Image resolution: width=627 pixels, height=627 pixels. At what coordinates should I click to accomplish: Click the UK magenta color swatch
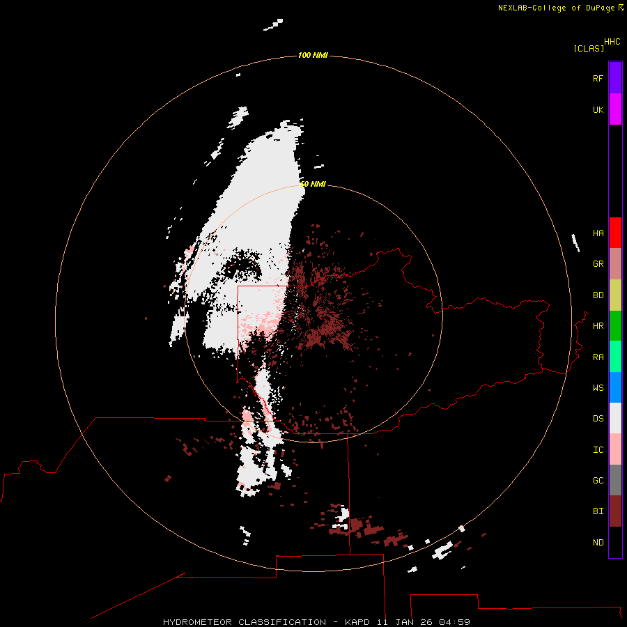point(615,109)
